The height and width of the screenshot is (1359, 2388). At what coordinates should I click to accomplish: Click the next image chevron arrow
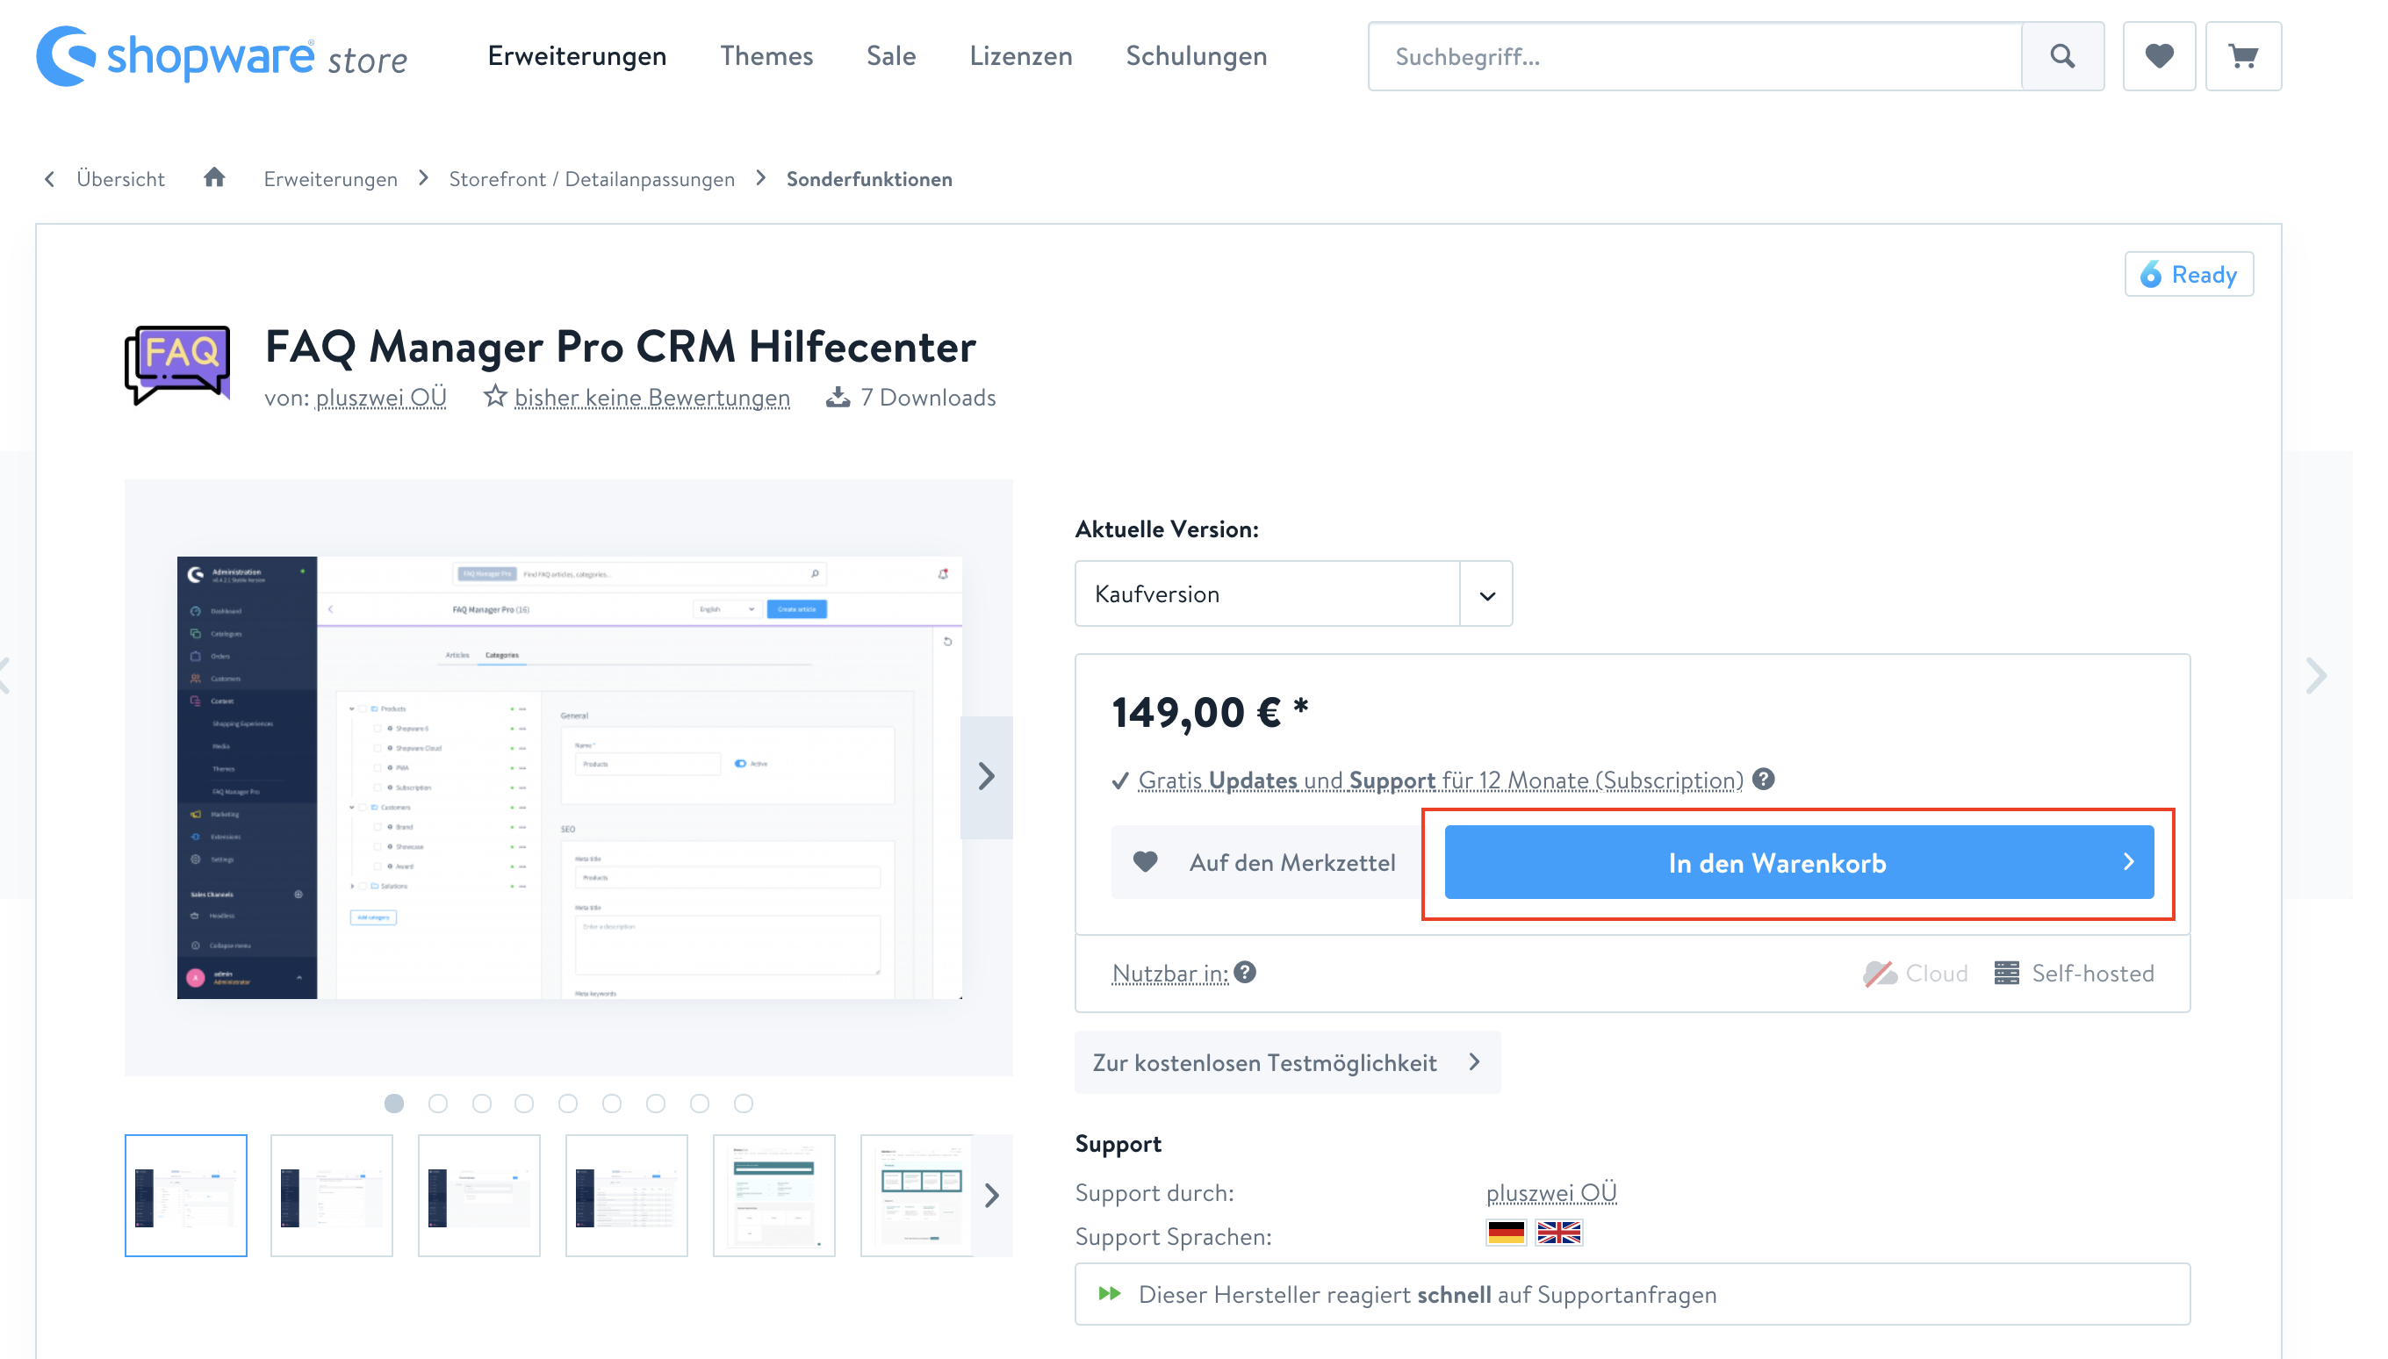click(986, 775)
